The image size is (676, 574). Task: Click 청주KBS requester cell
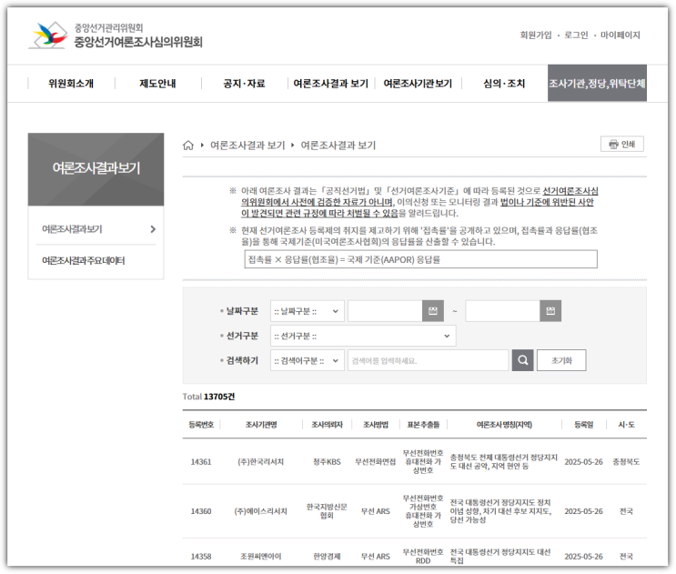pos(327,461)
